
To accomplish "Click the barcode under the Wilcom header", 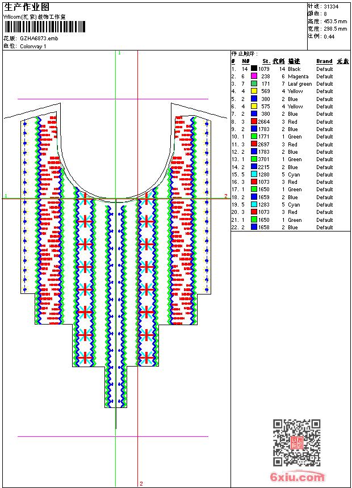I will 45,27.
